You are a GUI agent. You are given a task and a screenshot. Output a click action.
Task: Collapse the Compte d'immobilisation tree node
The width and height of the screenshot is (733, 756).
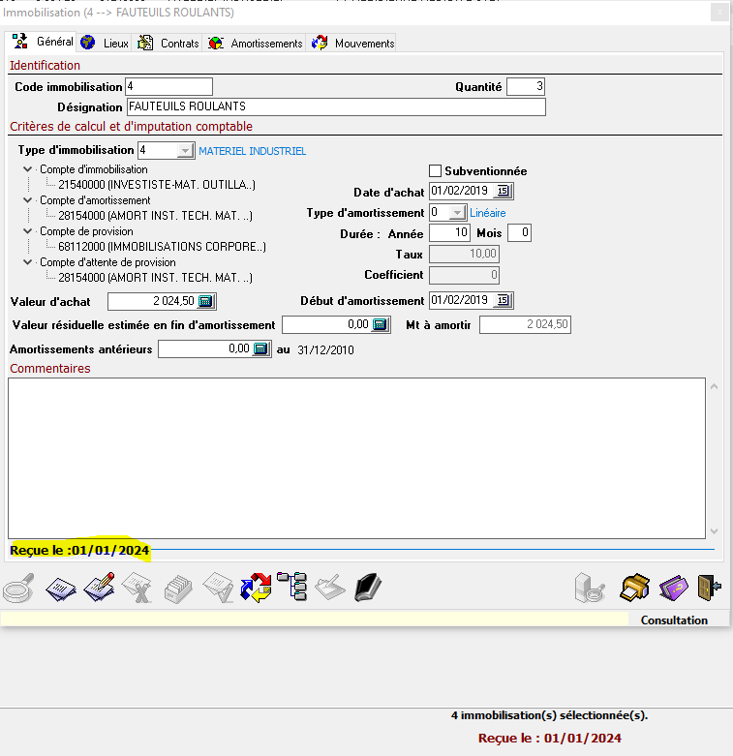tap(26, 170)
